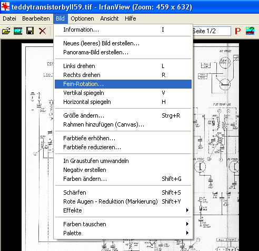Choose the highlighted Fein-Rotation... entry

click(x=123, y=84)
